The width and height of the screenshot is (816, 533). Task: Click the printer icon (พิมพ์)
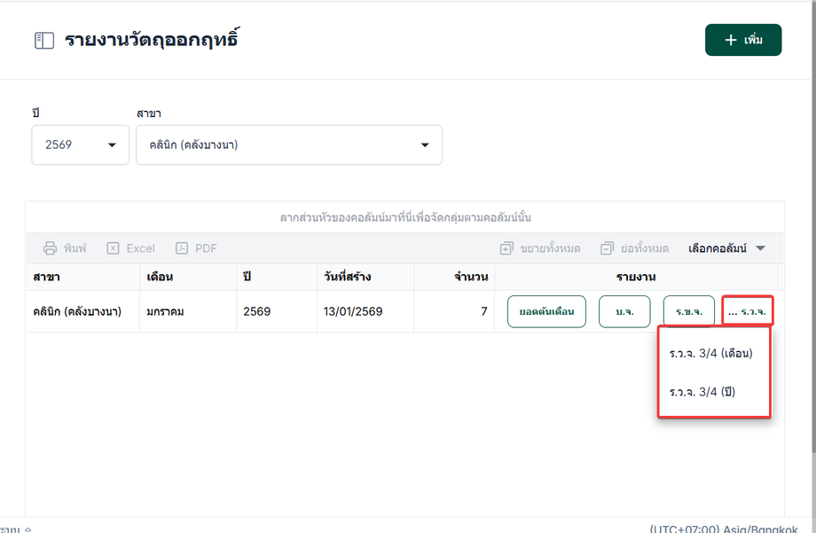pos(51,248)
